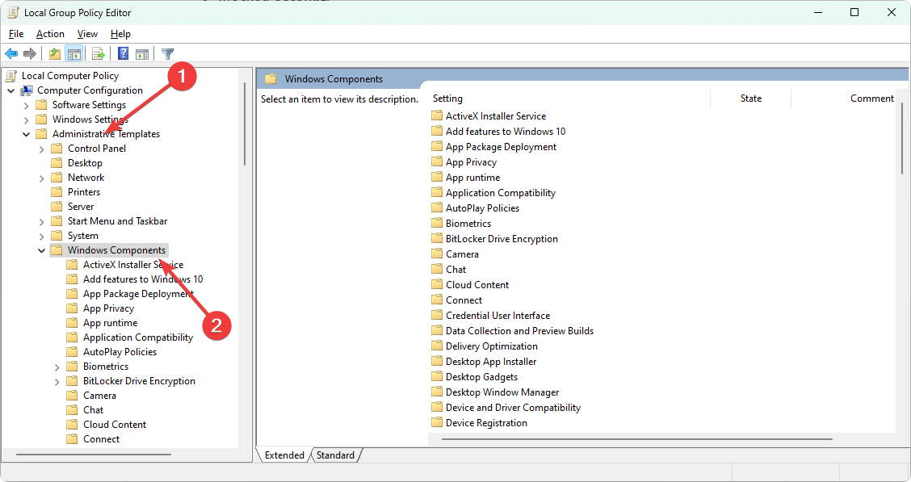This screenshot has width=911, height=482.
Task: Click the Computer Configuration icon in the tree
Action: click(27, 90)
